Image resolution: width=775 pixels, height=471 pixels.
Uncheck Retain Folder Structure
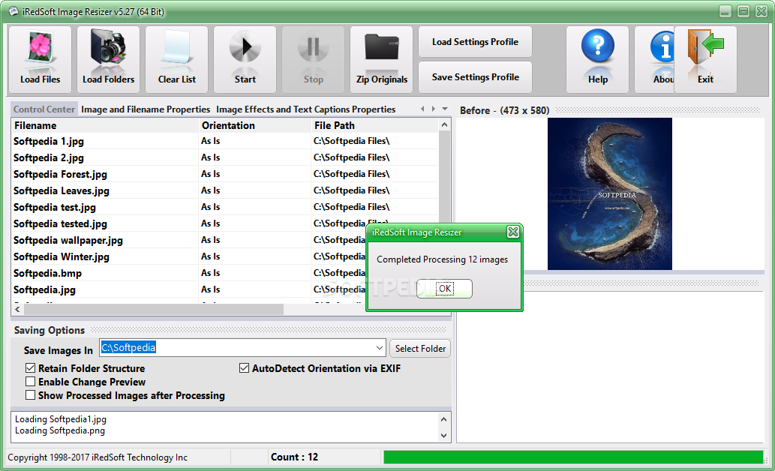pos(31,368)
